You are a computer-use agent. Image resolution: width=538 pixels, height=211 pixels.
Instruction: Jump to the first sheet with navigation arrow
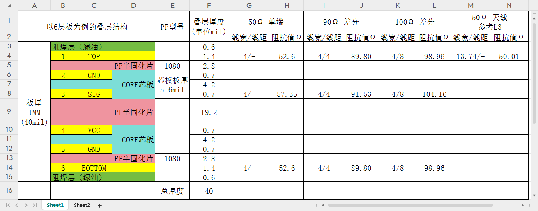coord(8,205)
